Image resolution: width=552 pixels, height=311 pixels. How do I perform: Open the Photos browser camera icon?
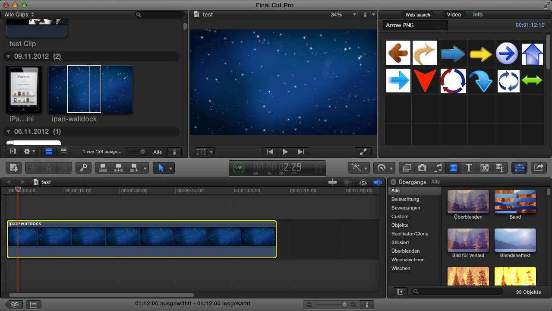[x=422, y=168]
